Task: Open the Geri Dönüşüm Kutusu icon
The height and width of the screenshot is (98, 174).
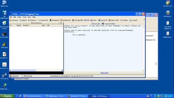Action: [4, 25]
